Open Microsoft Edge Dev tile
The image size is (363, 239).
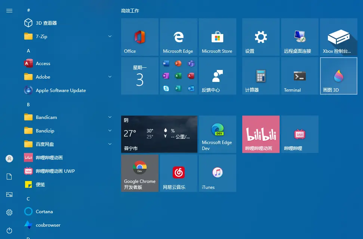[x=217, y=134]
